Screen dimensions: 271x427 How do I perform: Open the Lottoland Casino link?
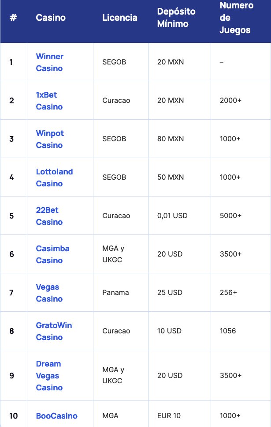pyautogui.click(x=54, y=177)
